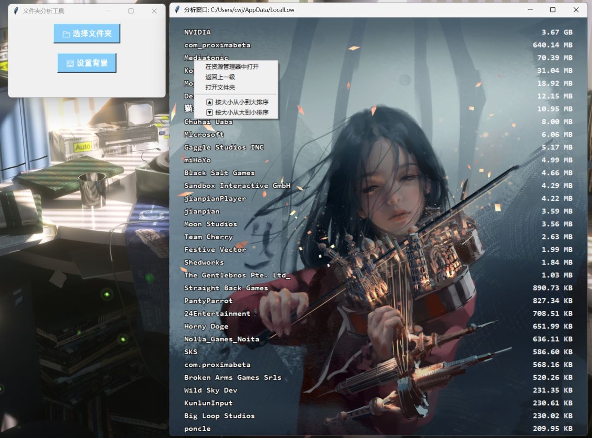The width and height of the screenshot is (592, 438).
Task: Sort with 按大小从大到小排序 menu entry
Action: click(236, 112)
